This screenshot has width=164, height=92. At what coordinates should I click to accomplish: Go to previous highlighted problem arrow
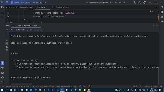(x=155, y=11)
